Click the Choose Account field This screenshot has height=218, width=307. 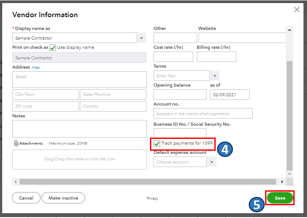pos(180,162)
